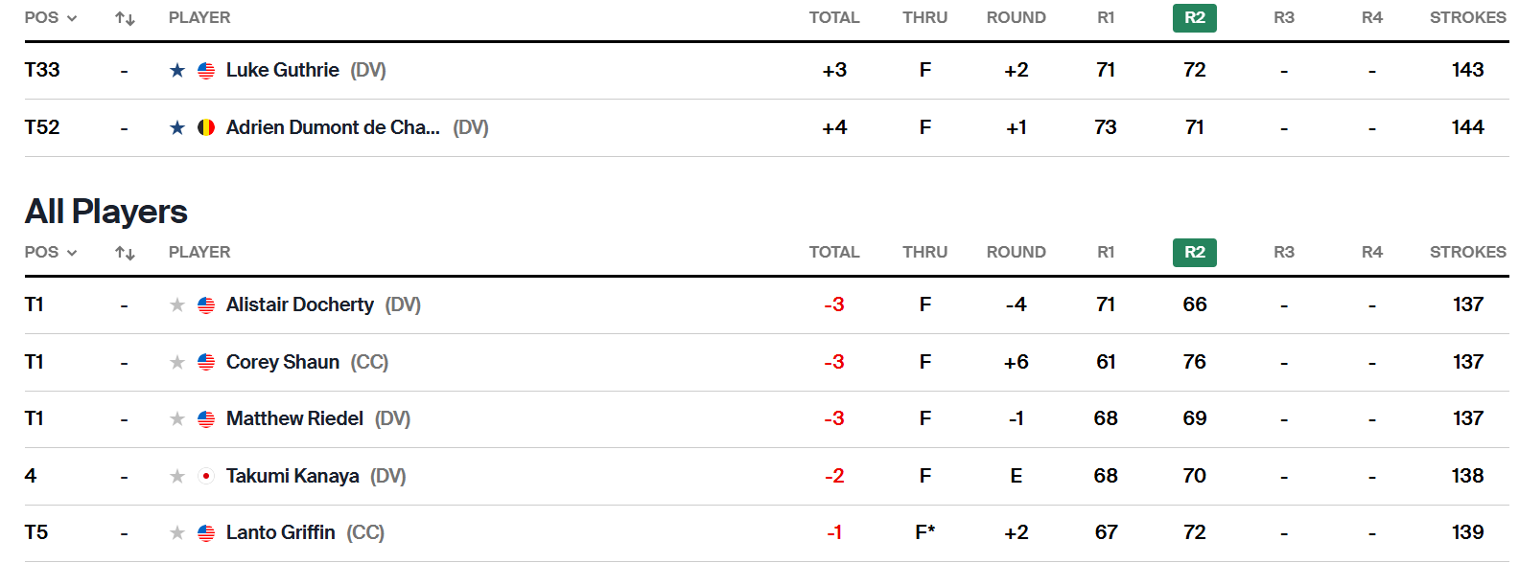Click the movement arrows icon in All Players header

[x=125, y=253]
